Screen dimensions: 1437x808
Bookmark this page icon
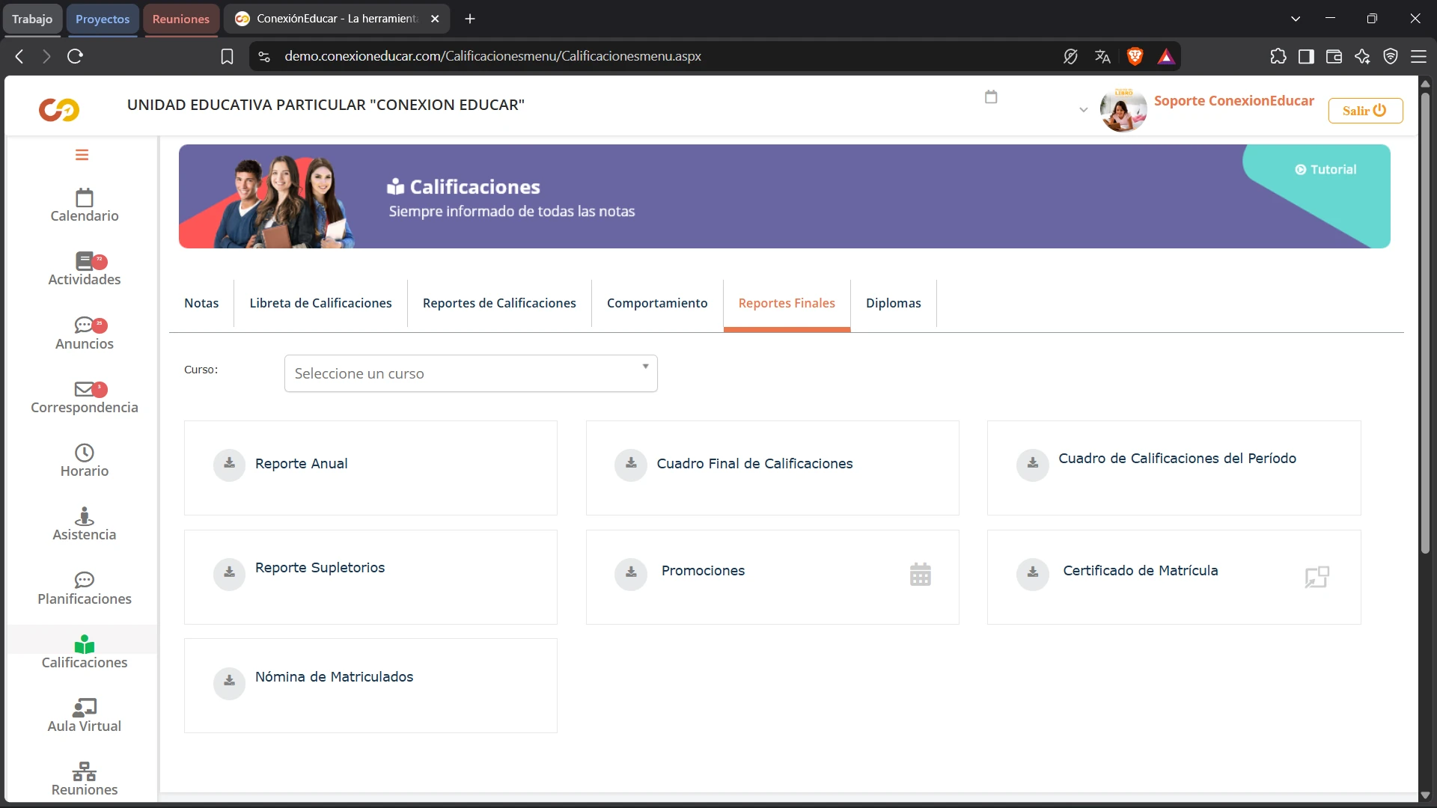(x=228, y=56)
